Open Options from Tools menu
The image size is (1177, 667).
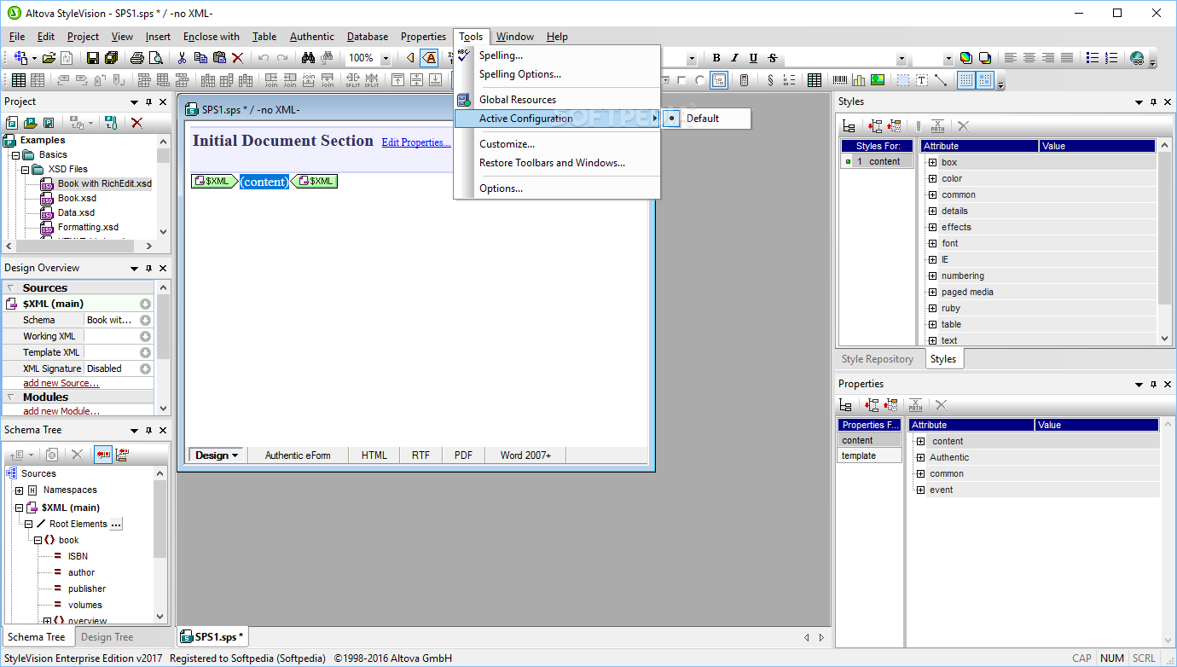[501, 188]
